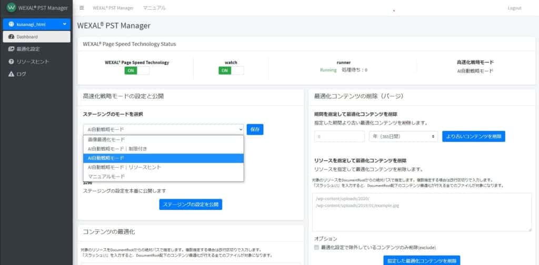Check 最適化設定で除外しているコンテンツのみ削除 checkbox

[x=316, y=248]
